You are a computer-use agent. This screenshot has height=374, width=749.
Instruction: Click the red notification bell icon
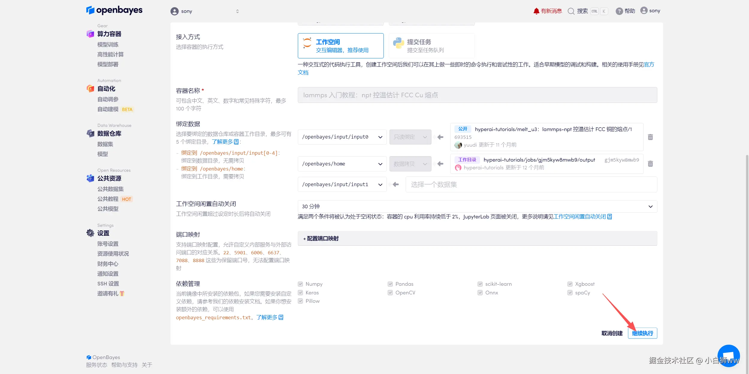536,11
